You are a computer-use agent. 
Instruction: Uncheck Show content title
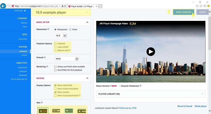coord(55,85)
